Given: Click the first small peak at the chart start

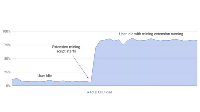Looking at the screenshot, I should tap(17, 78).
